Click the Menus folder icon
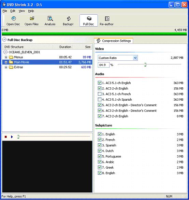The width and height of the screenshot is (189, 200). point(11,57)
